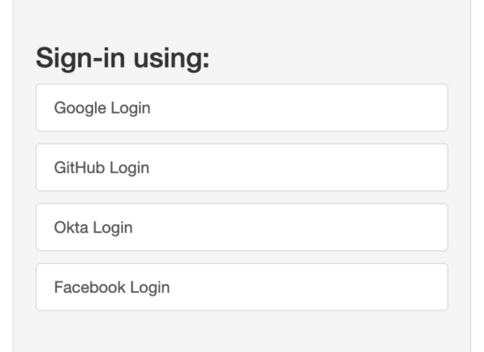Sign in using your Facebook account
484x352 pixels.
tap(242, 287)
